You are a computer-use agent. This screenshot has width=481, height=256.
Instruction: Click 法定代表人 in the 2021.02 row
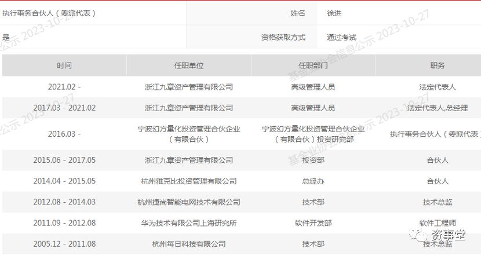[x=437, y=87]
